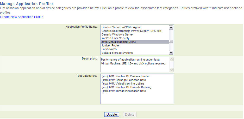Screen dimensions: 244x119
Task: Choose Generic Windows Server profile
Action: tap(117, 34)
